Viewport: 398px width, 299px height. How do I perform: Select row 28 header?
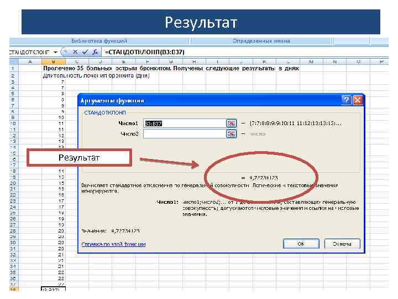click(13, 231)
